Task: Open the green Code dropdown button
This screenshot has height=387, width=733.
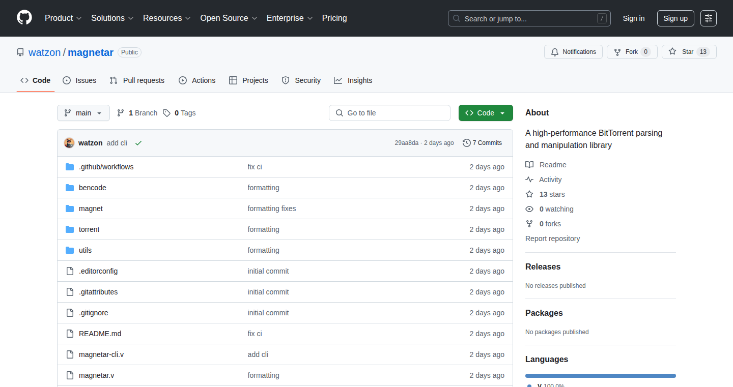Action: (486, 113)
